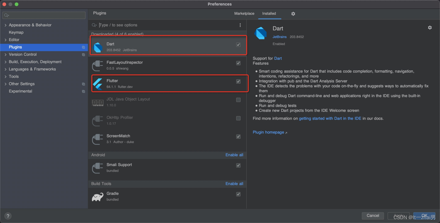Click the Gradle elephant icon
Image resolution: width=440 pixels, height=223 pixels.
(98, 197)
